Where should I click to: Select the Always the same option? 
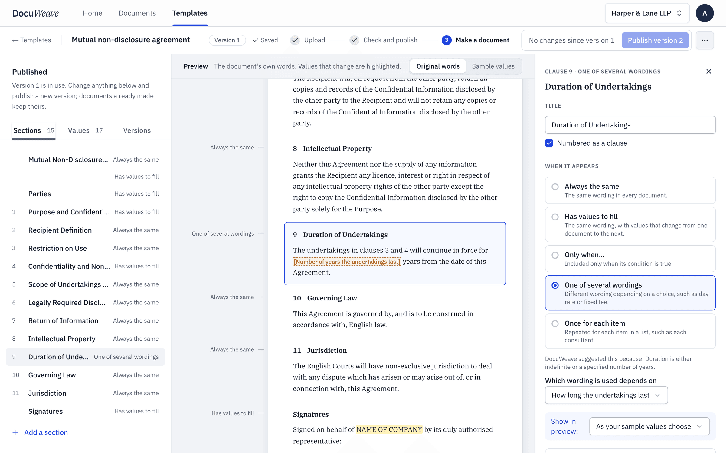(630, 190)
